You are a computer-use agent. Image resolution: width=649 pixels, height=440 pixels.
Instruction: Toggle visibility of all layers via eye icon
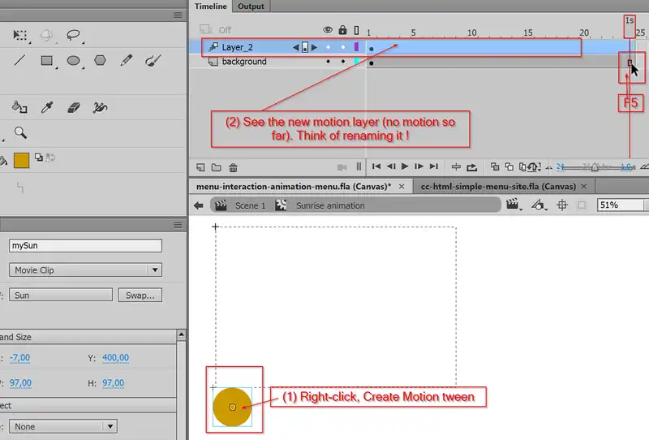coord(328,30)
